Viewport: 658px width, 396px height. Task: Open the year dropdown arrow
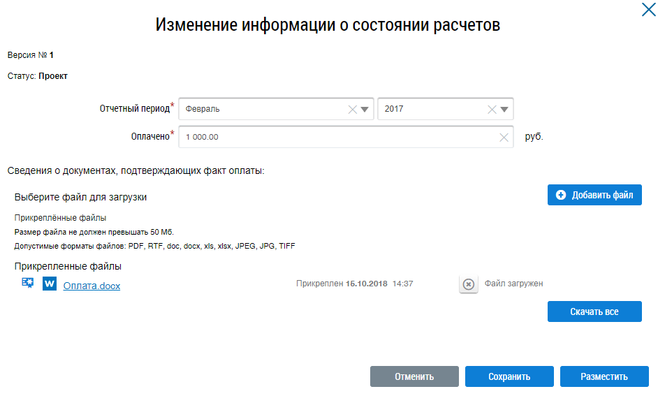(504, 109)
